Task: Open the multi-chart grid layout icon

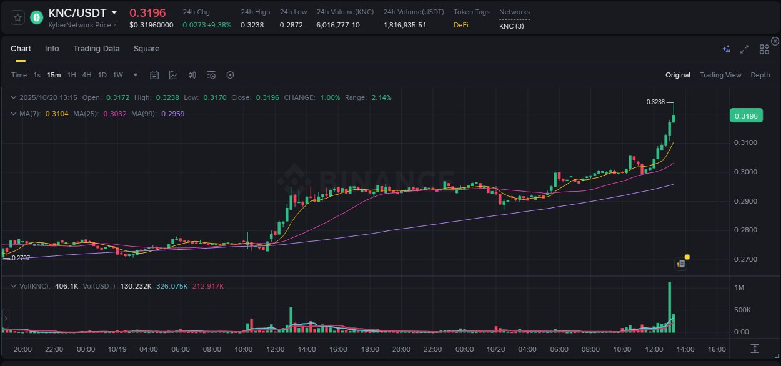Action: pyautogui.click(x=764, y=49)
